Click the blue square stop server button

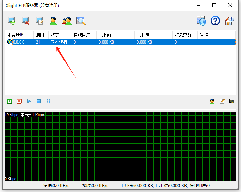pos(39,101)
